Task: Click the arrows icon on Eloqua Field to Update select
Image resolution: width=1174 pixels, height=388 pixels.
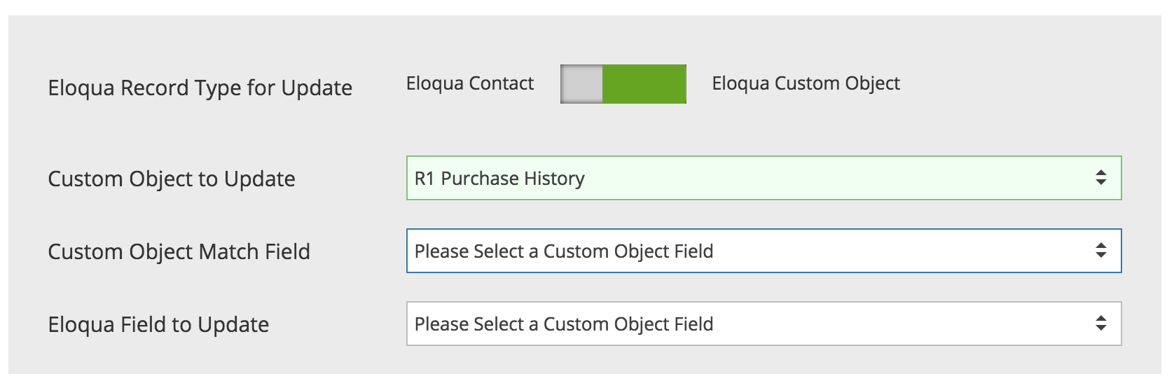Action: point(1101,324)
